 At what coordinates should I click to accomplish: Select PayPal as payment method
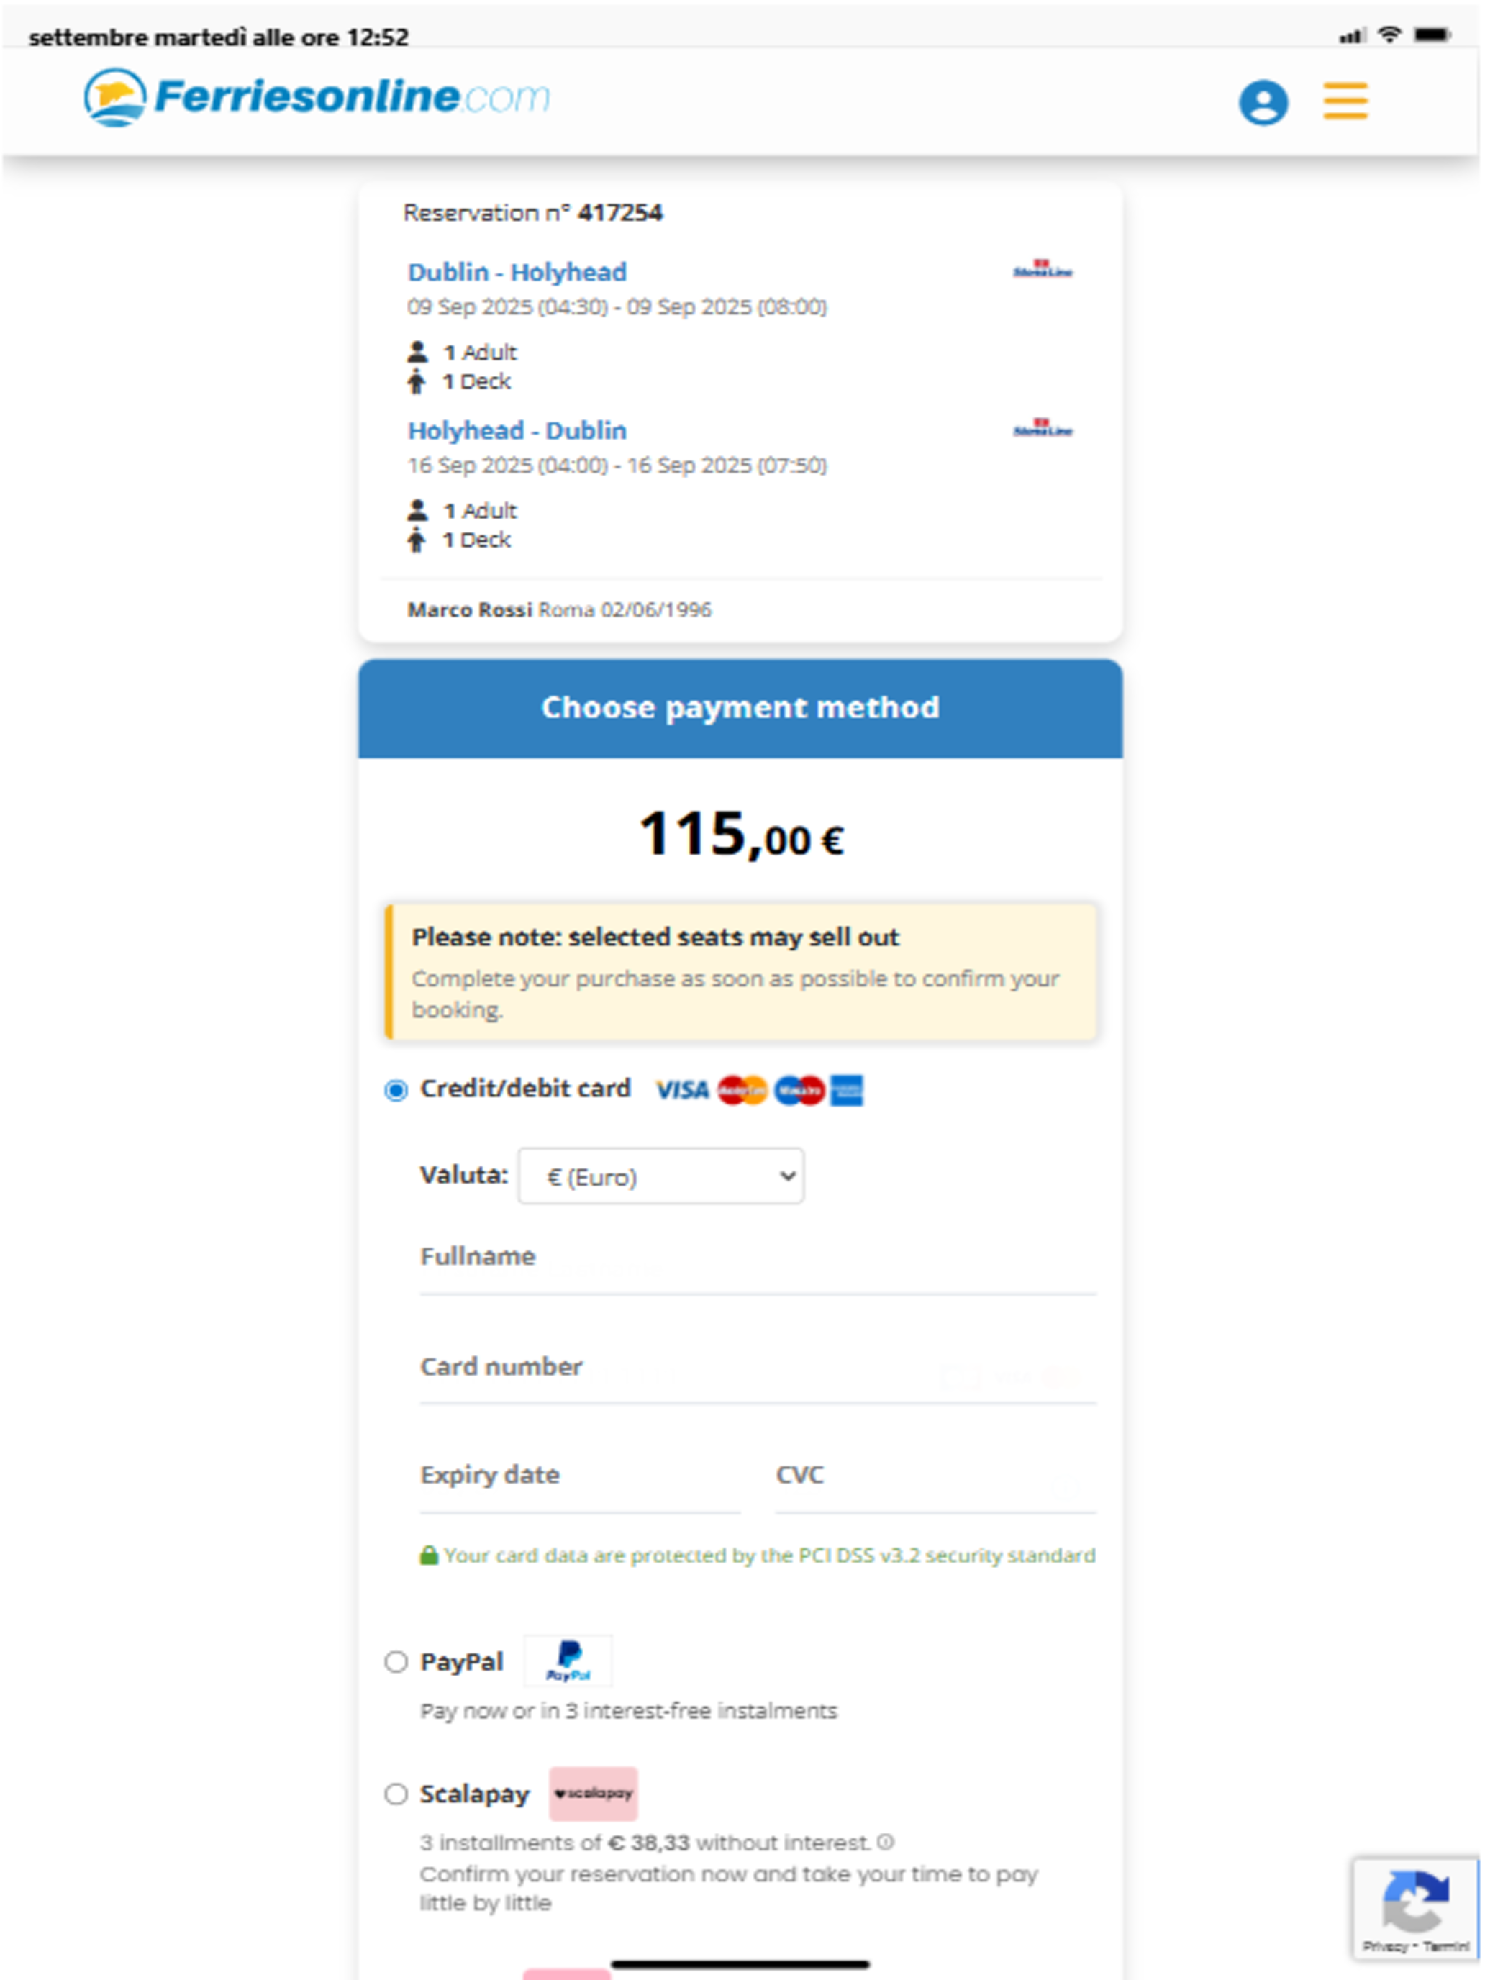(395, 1661)
